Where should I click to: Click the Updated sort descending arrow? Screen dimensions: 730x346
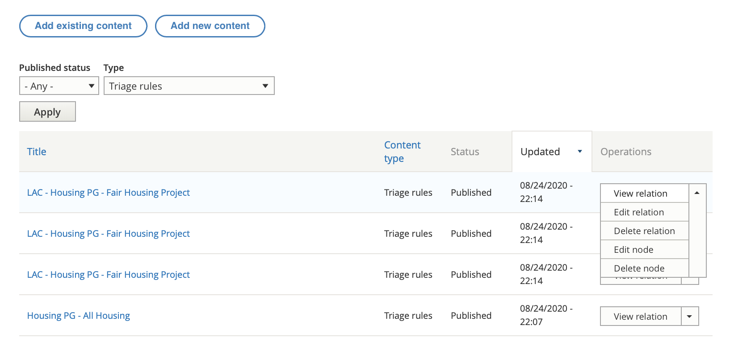580,152
